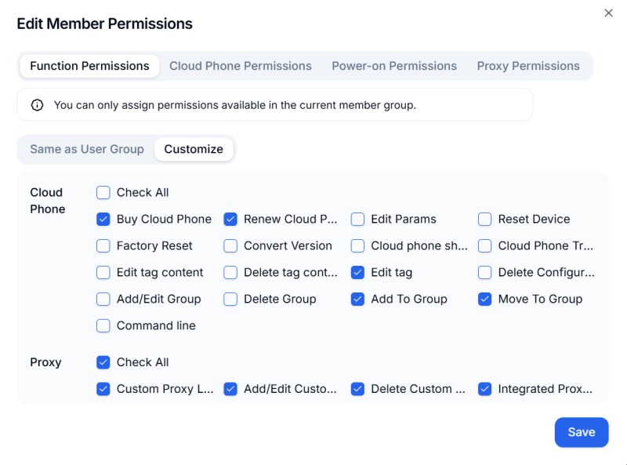Image resolution: width=627 pixels, height=465 pixels.
Task: Enable the Edit Params permission
Action: pyautogui.click(x=357, y=220)
